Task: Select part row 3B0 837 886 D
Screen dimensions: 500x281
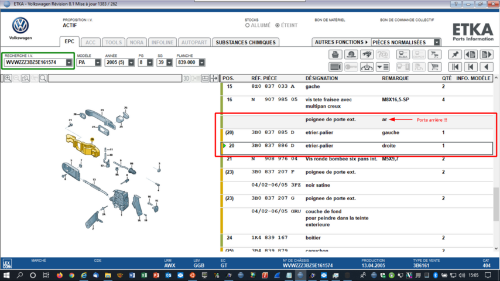Action: [357, 148]
